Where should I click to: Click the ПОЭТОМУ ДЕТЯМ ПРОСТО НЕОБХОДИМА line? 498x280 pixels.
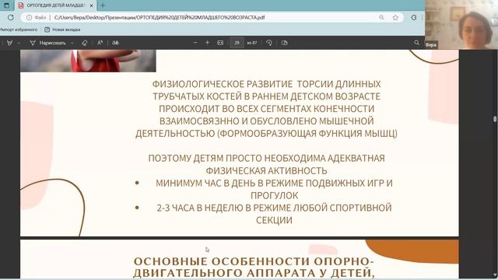(x=266, y=158)
